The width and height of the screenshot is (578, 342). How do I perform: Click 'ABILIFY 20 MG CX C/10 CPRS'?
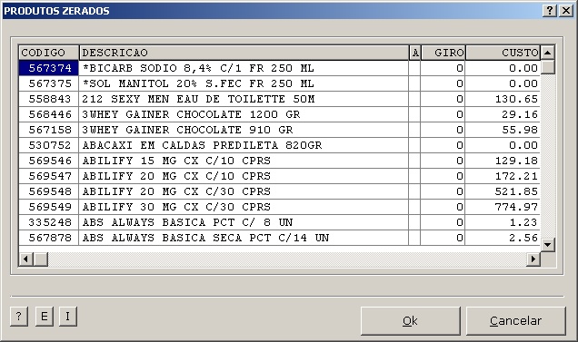[x=176, y=176]
